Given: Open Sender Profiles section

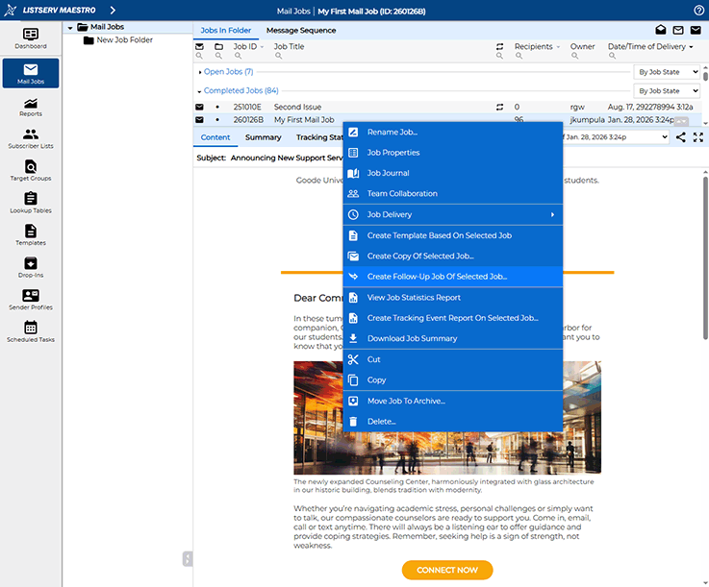Looking at the screenshot, I should point(30,300).
